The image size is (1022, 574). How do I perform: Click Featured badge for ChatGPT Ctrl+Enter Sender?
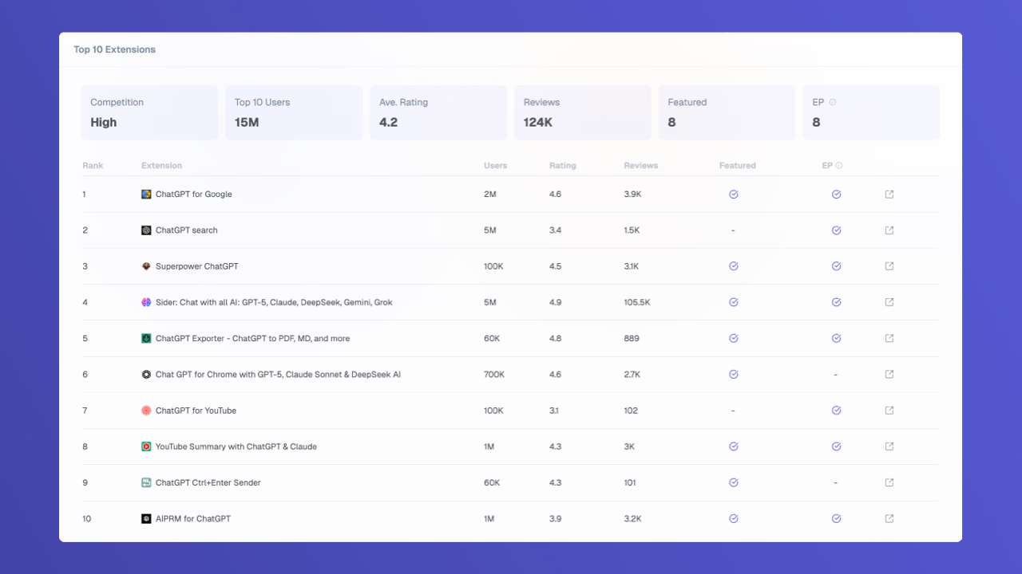click(x=733, y=482)
